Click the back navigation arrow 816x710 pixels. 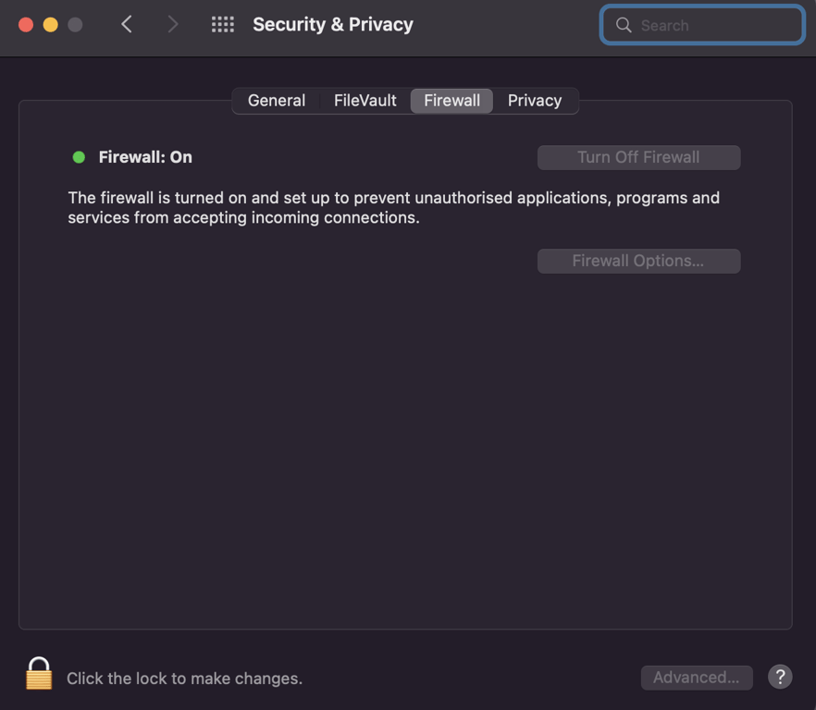pyautogui.click(x=127, y=24)
